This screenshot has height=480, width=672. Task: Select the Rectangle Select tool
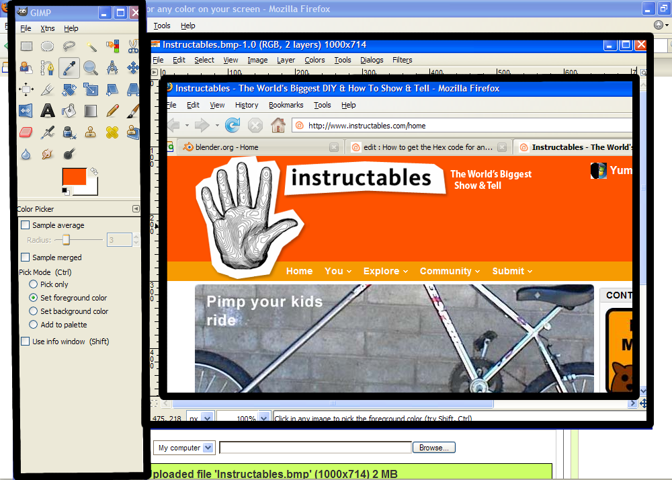(x=26, y=46)
